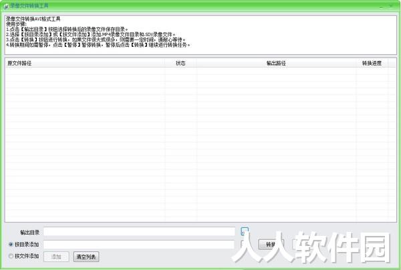Click the application icon in title bar
The height and width of the screenshot is (270, 401).
(7, 6)
